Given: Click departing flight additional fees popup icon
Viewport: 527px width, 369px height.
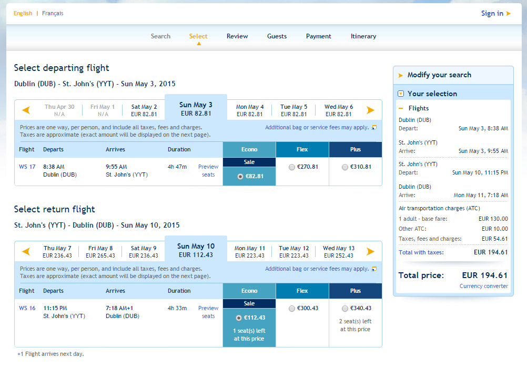Looking at the screenshot, I should pos(374,128).
